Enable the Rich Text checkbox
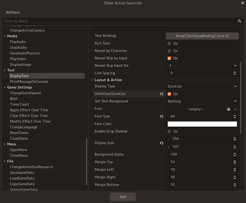The image size is (246, 203). coord(169,43)
